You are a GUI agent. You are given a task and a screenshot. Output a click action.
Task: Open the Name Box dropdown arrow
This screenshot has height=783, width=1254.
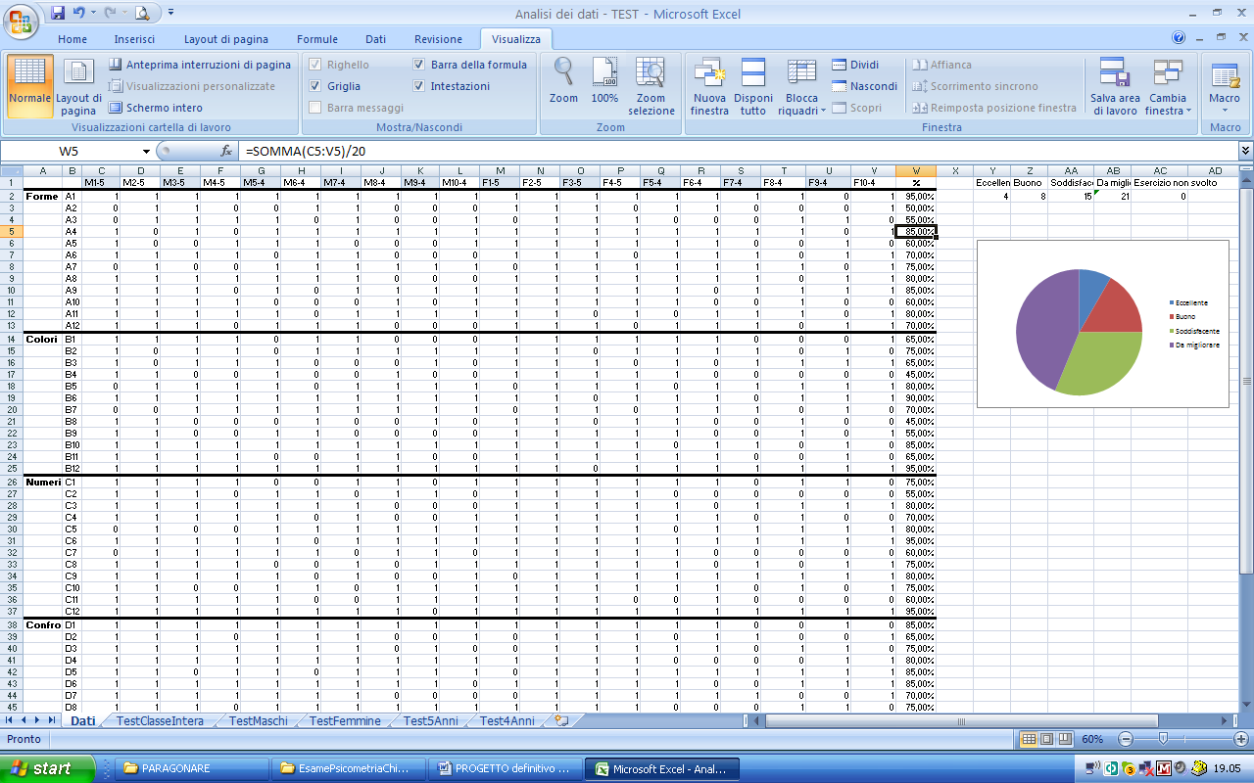(x=147, y=151)
